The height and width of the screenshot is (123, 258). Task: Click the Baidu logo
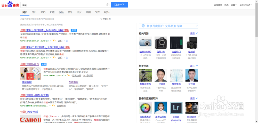tap(10, 4)
